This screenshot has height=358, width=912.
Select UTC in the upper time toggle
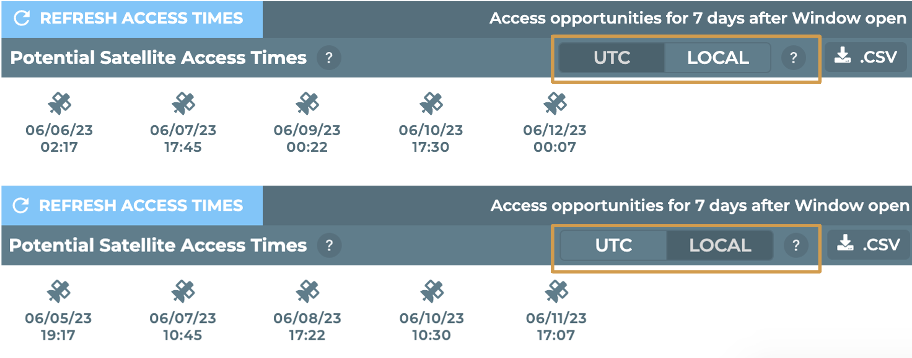click(x=612, y=58)
